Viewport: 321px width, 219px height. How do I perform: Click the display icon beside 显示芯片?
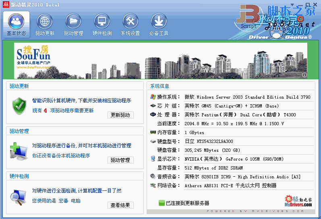[153, 159]
